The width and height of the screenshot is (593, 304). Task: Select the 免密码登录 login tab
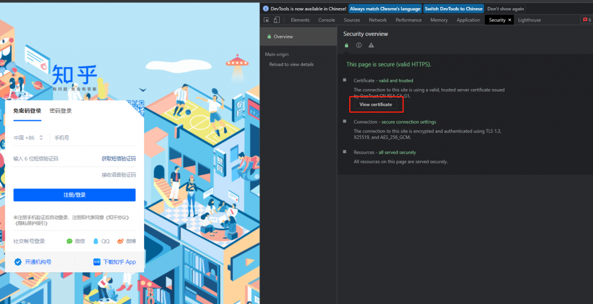coord(27,111)
